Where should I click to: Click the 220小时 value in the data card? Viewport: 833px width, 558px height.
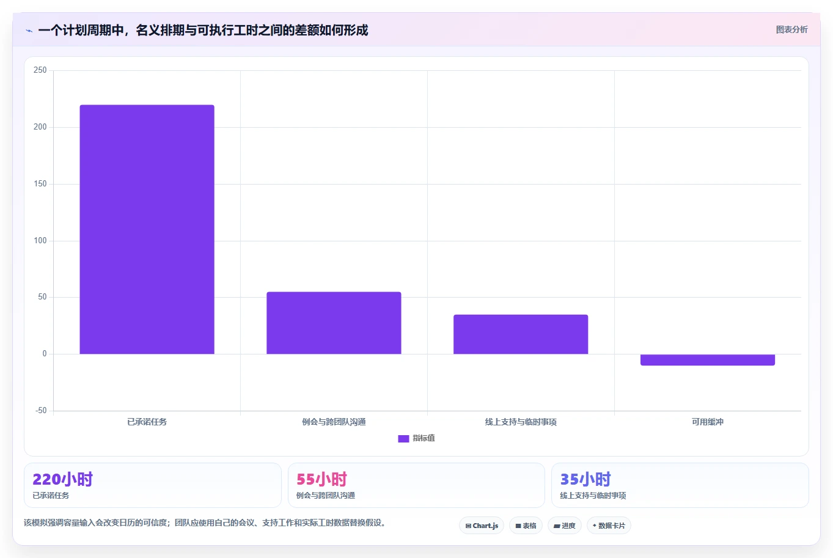tap(62, 479)
